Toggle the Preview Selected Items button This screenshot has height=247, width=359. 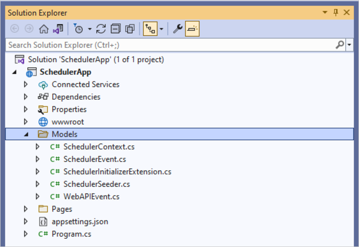pyautogui.click(x=192, y=29)
